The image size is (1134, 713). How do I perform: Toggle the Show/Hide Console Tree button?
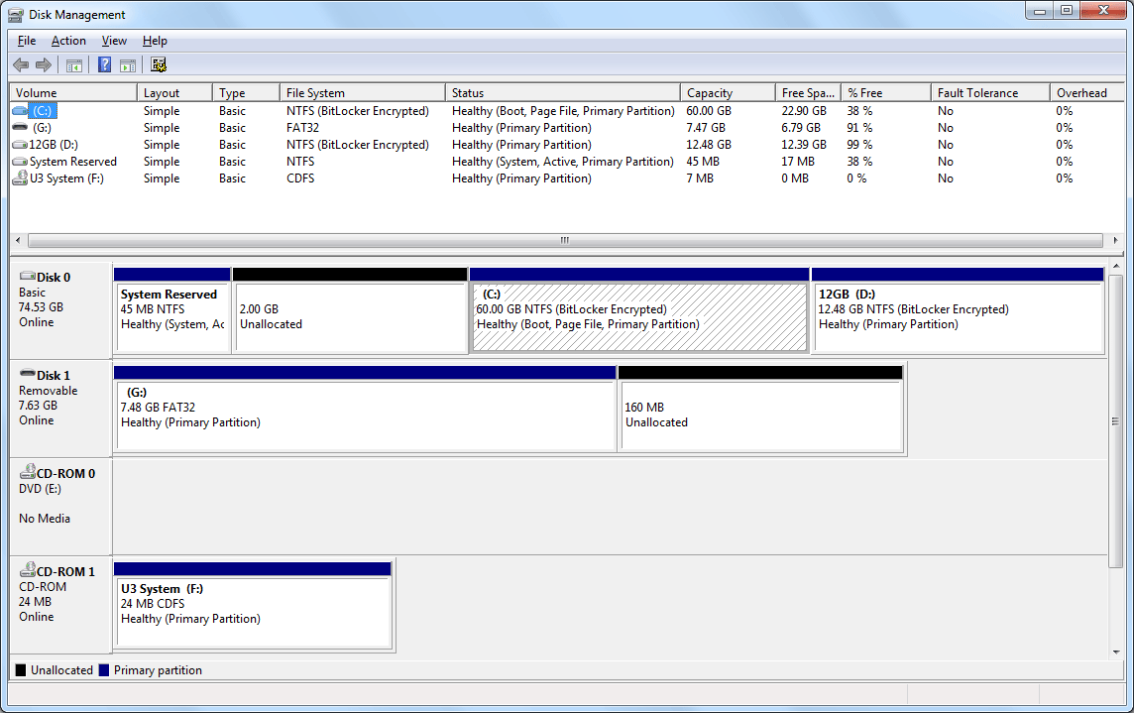73,65
